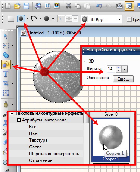Select 'Все' in material attributes

coord(33,127)
